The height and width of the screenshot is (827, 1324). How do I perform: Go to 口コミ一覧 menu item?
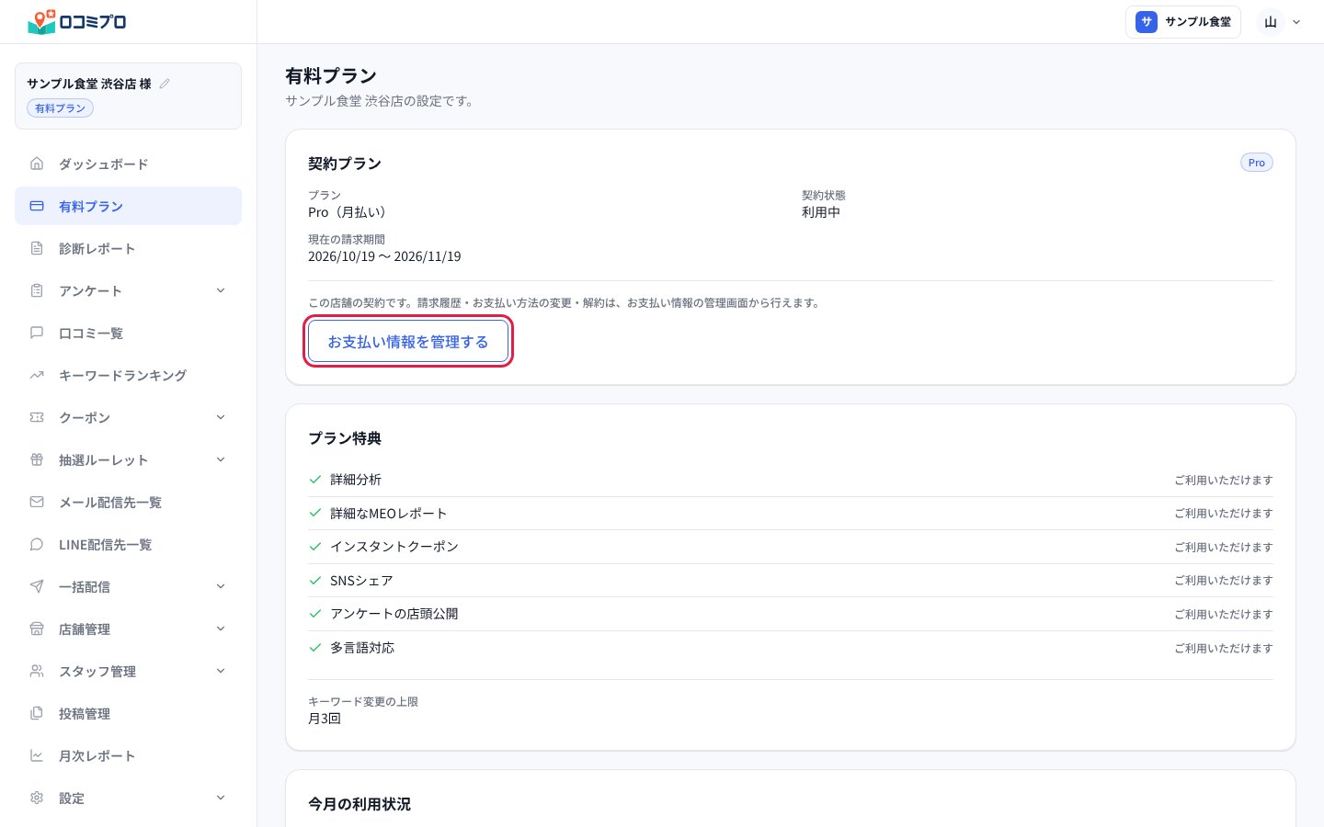coord(128,333)
